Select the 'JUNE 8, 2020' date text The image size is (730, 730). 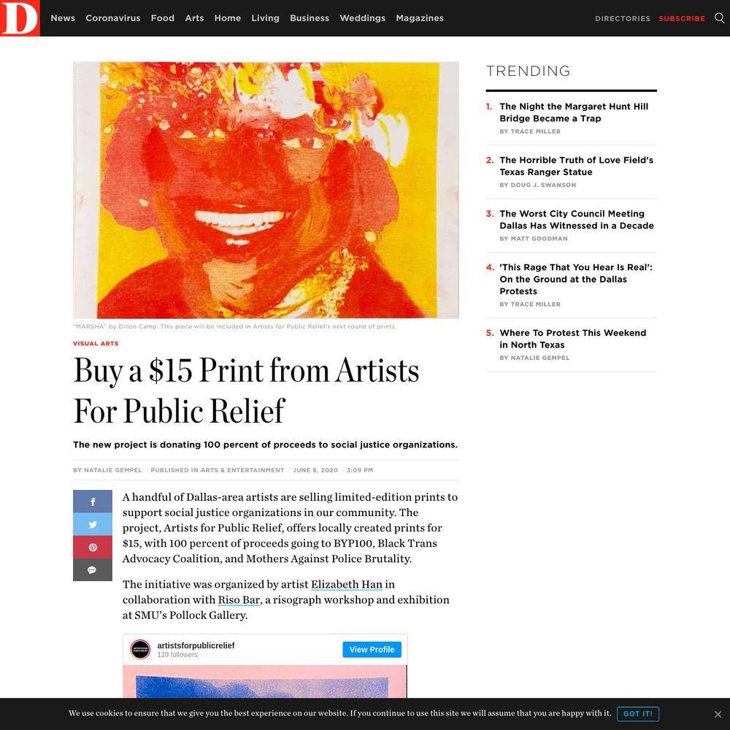click(315, 470)
